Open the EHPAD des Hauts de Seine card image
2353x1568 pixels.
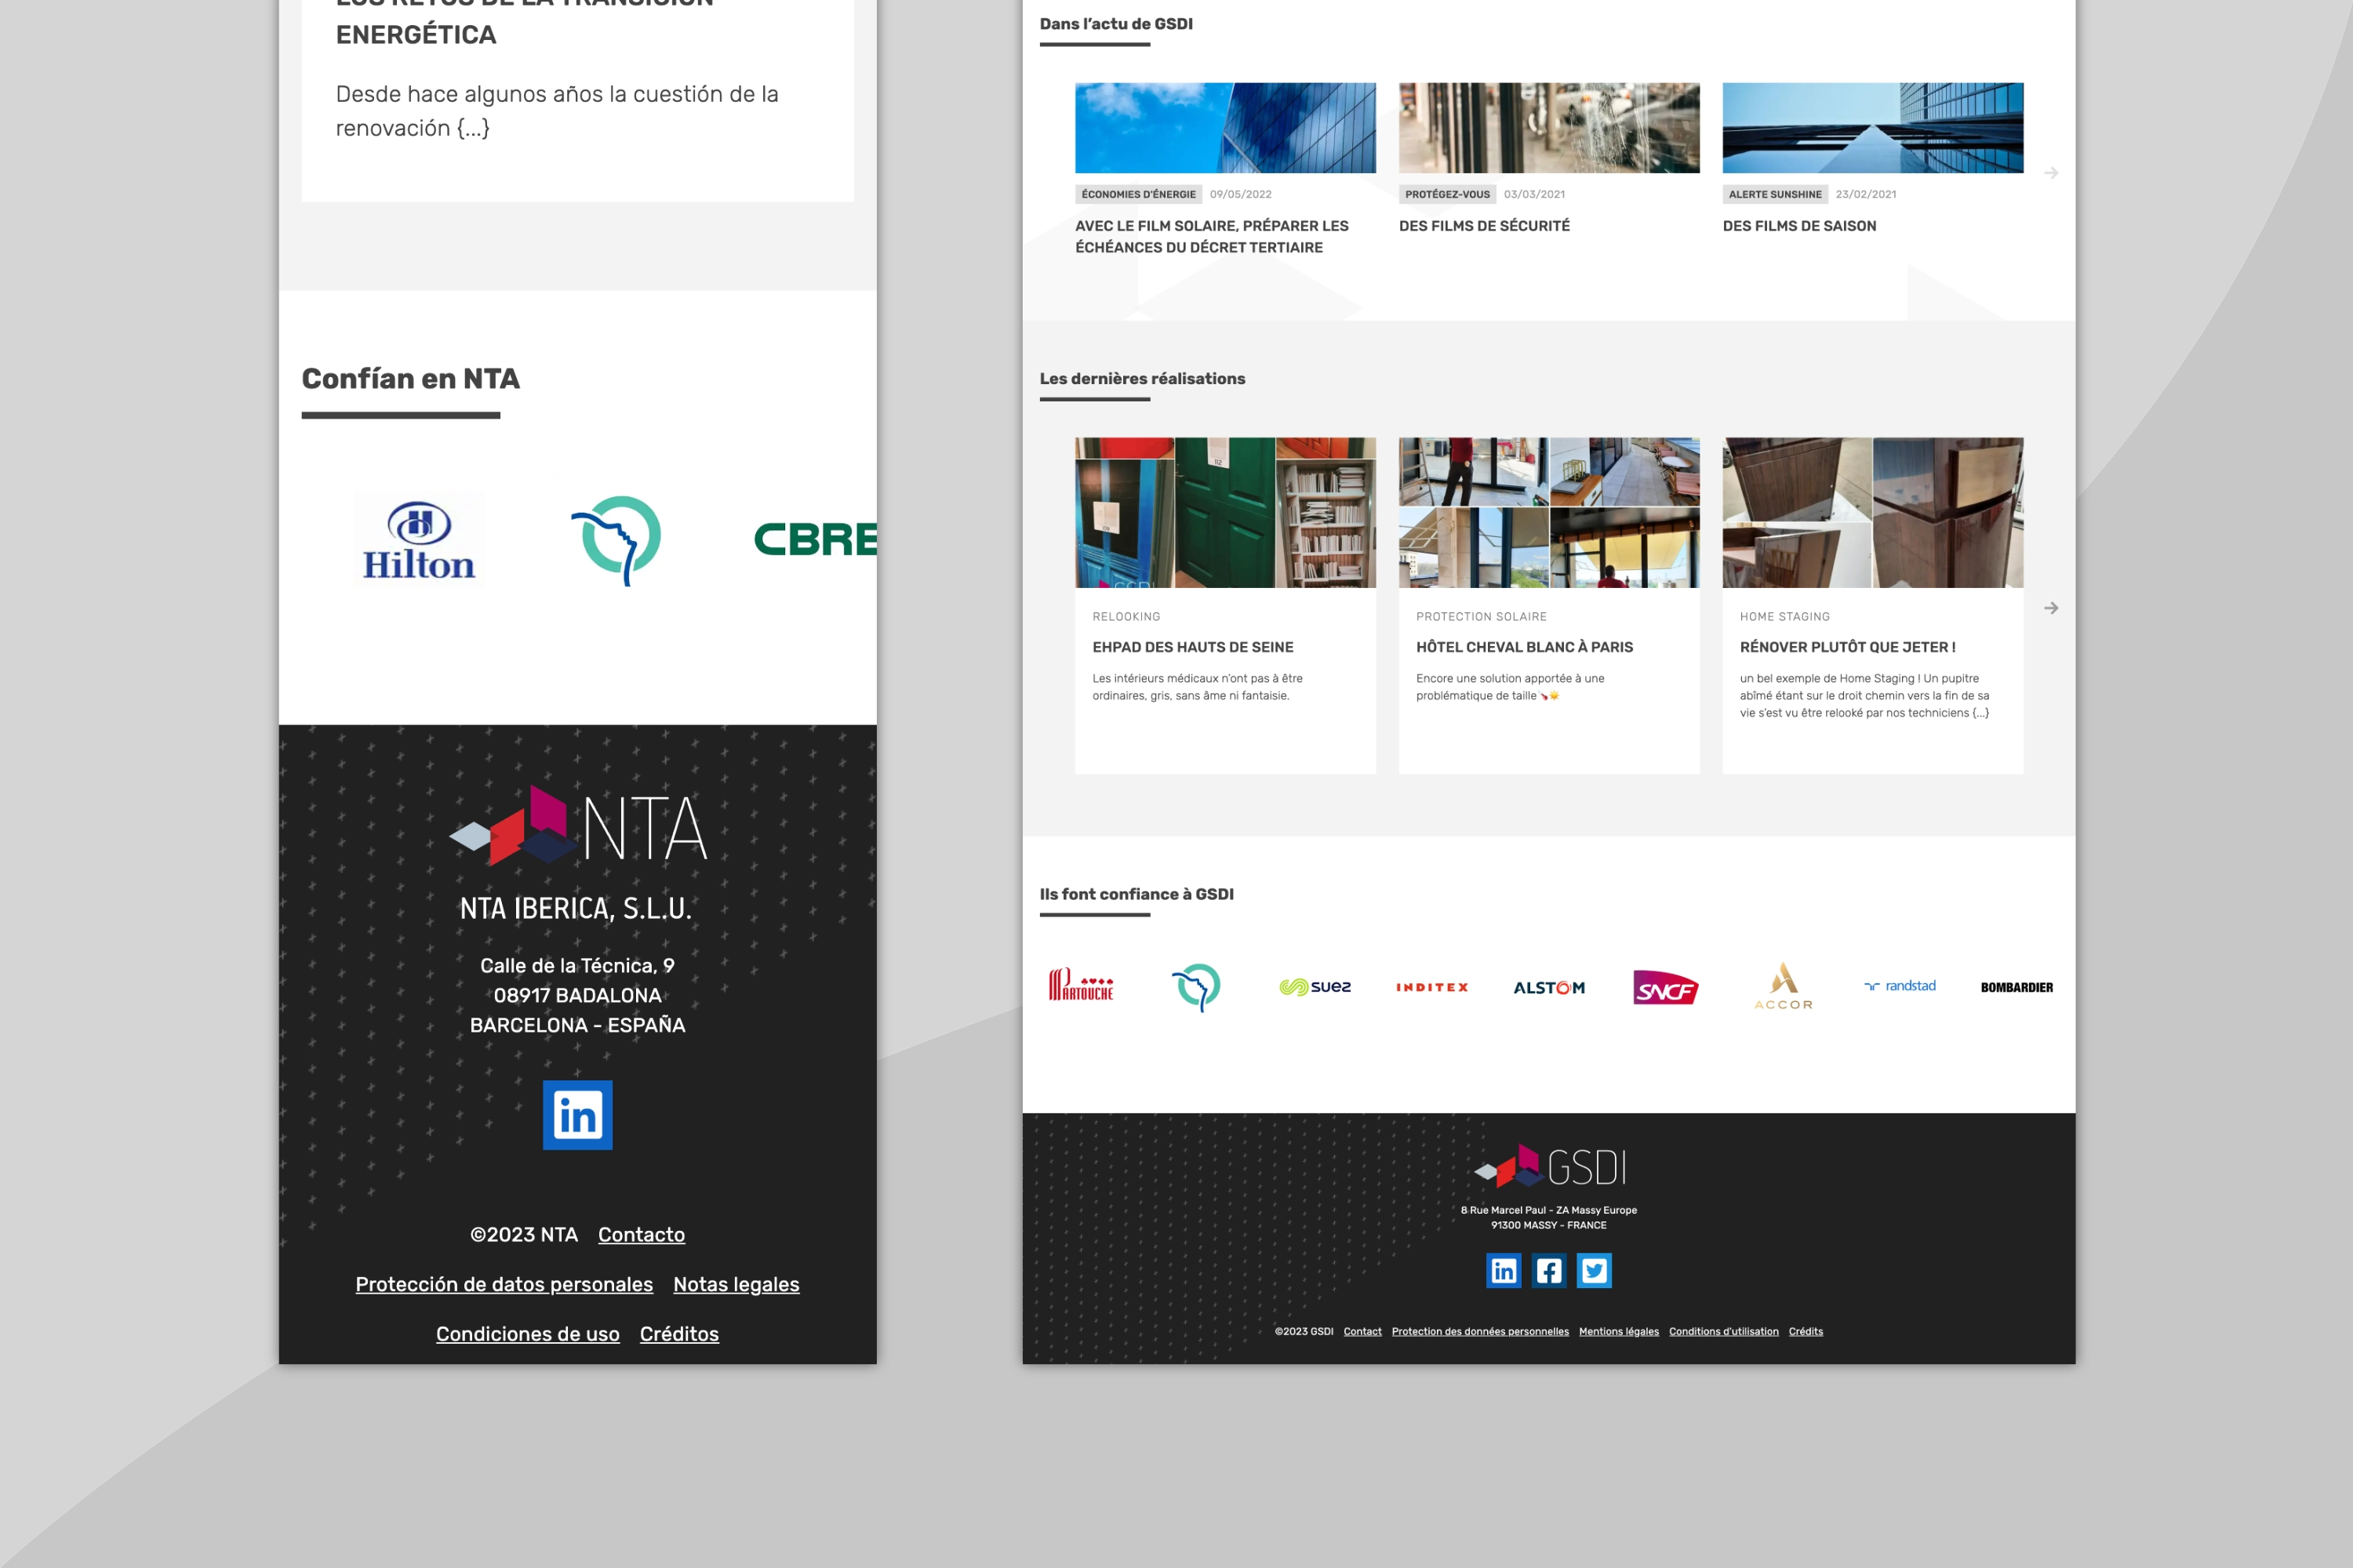coord(1225,512)
